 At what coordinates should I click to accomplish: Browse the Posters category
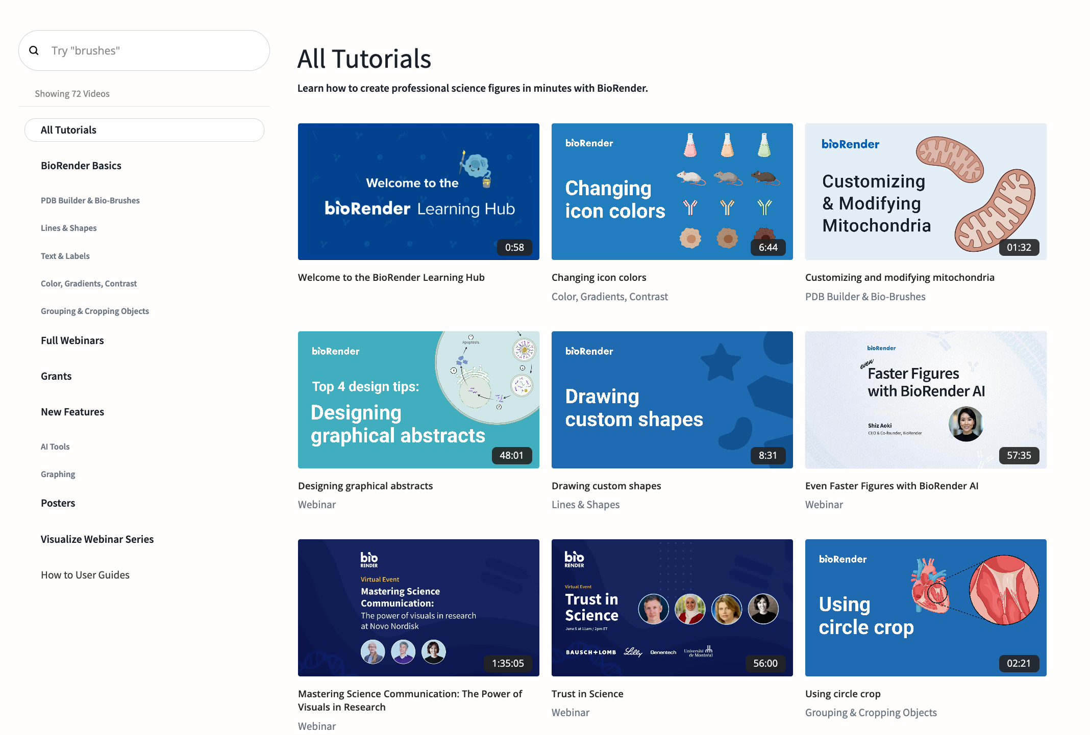(58, 503)
